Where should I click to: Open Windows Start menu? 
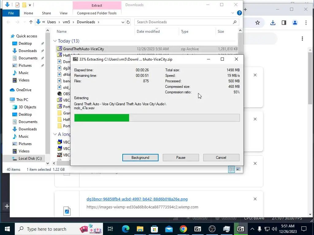(7, 229)
